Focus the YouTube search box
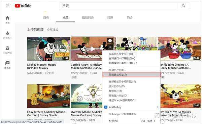Image resolution: width=202 pixels, height=124 pixels. click(x=118, y=6)
